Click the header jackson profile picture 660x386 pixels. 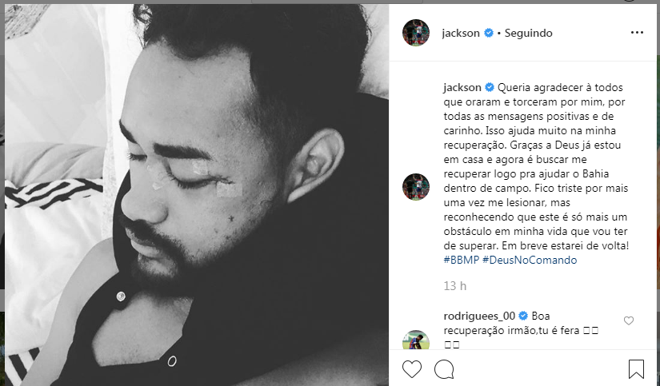(x=416, y=33)
